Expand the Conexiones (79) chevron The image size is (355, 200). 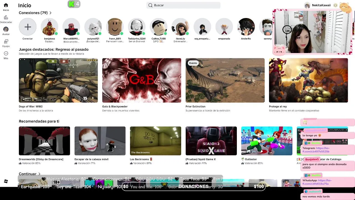click(50, 13)
